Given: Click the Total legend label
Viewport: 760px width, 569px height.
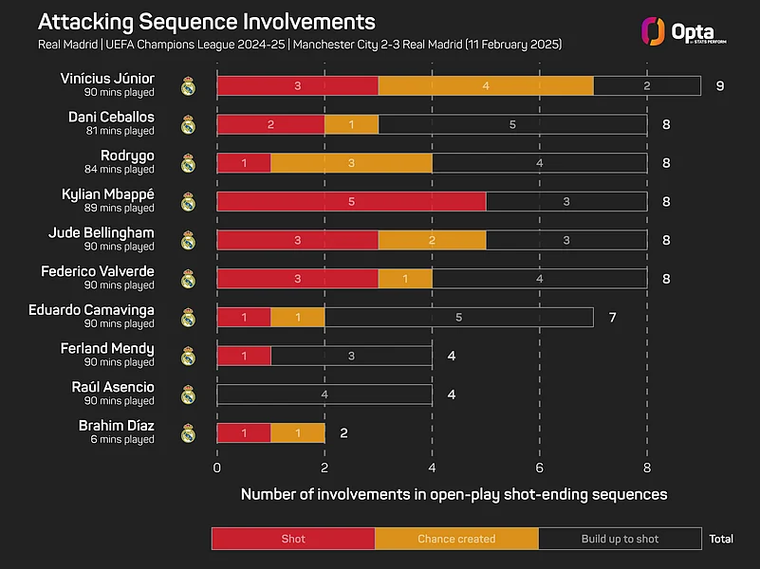Looking at the screenshot, I should 721,539.
